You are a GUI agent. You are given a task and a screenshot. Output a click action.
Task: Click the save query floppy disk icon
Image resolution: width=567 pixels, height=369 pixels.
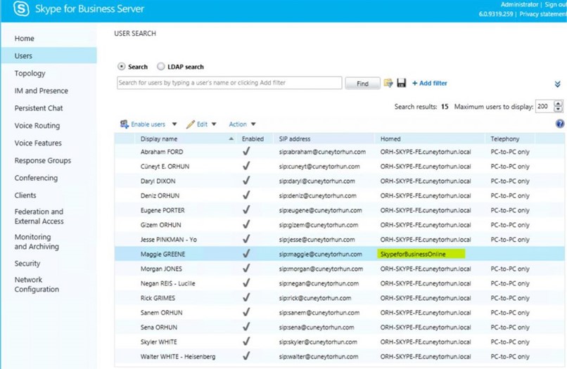tap(402, 83)
